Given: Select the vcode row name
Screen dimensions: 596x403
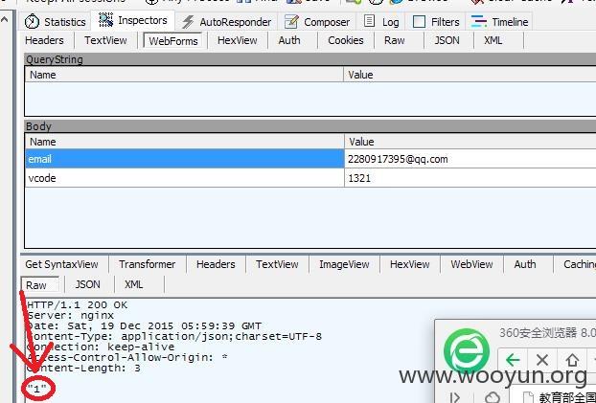Looking at the screenshot, I should pyautogui.click(x=185, y=178).
